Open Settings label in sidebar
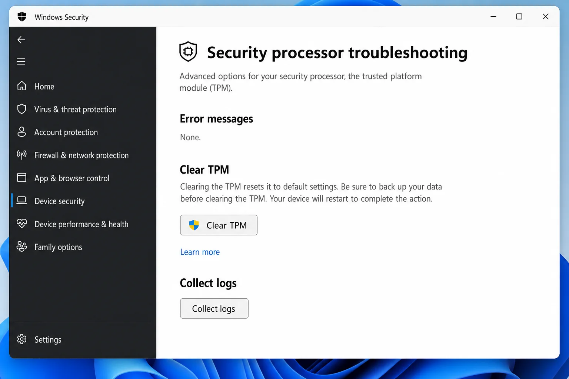Viewport: 569px width, 379px height. [48, 340]
